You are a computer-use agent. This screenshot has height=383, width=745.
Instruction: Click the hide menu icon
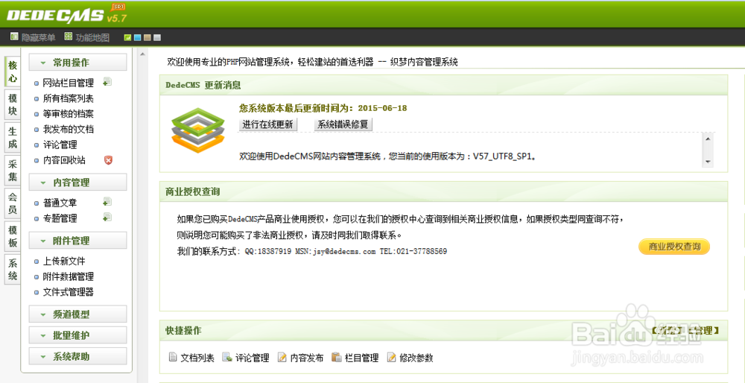point(14,37)
